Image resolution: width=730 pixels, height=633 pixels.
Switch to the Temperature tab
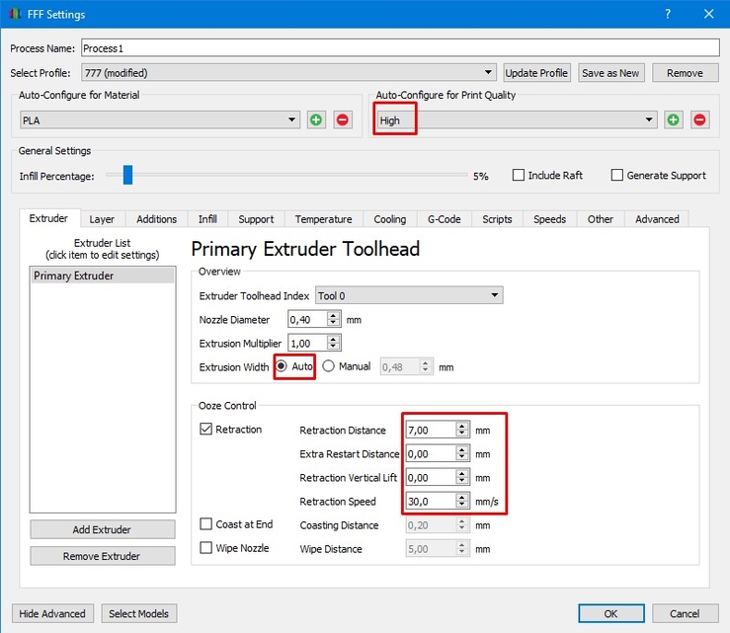323,219
